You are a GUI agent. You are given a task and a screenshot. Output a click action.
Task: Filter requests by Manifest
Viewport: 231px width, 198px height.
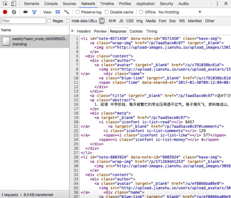(x=195, y=21)
